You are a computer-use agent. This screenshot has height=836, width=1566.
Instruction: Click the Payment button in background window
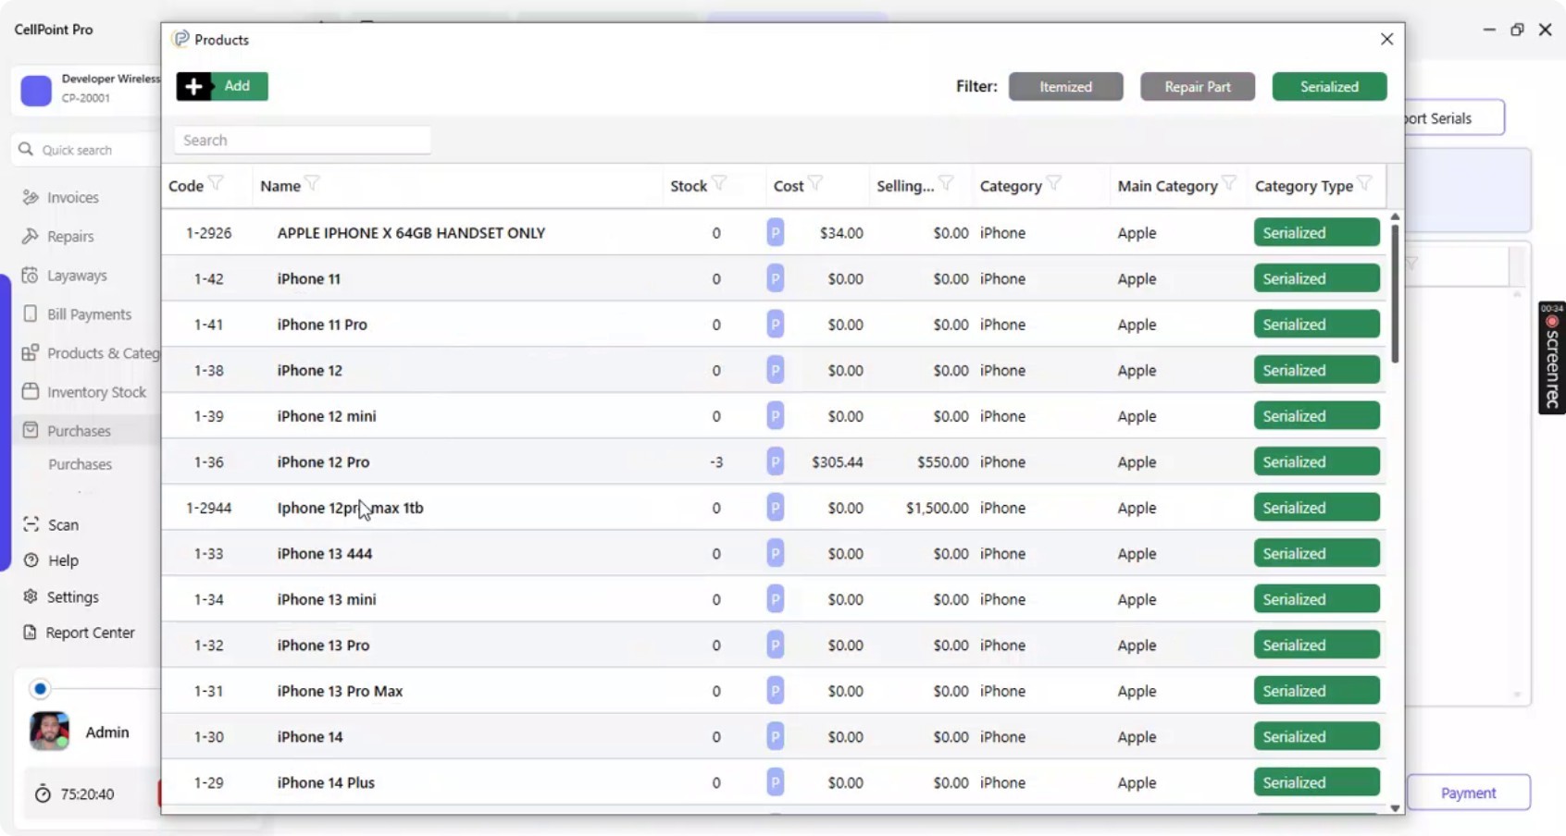(x=1468, y=793)
